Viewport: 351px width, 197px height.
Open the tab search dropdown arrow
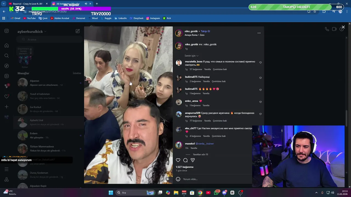tap(4, 4)
